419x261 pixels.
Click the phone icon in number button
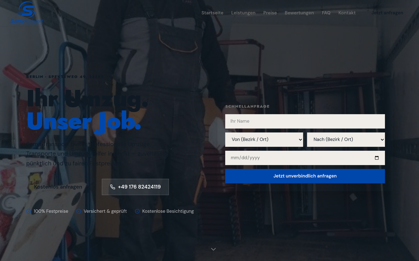tap(113, 187)
